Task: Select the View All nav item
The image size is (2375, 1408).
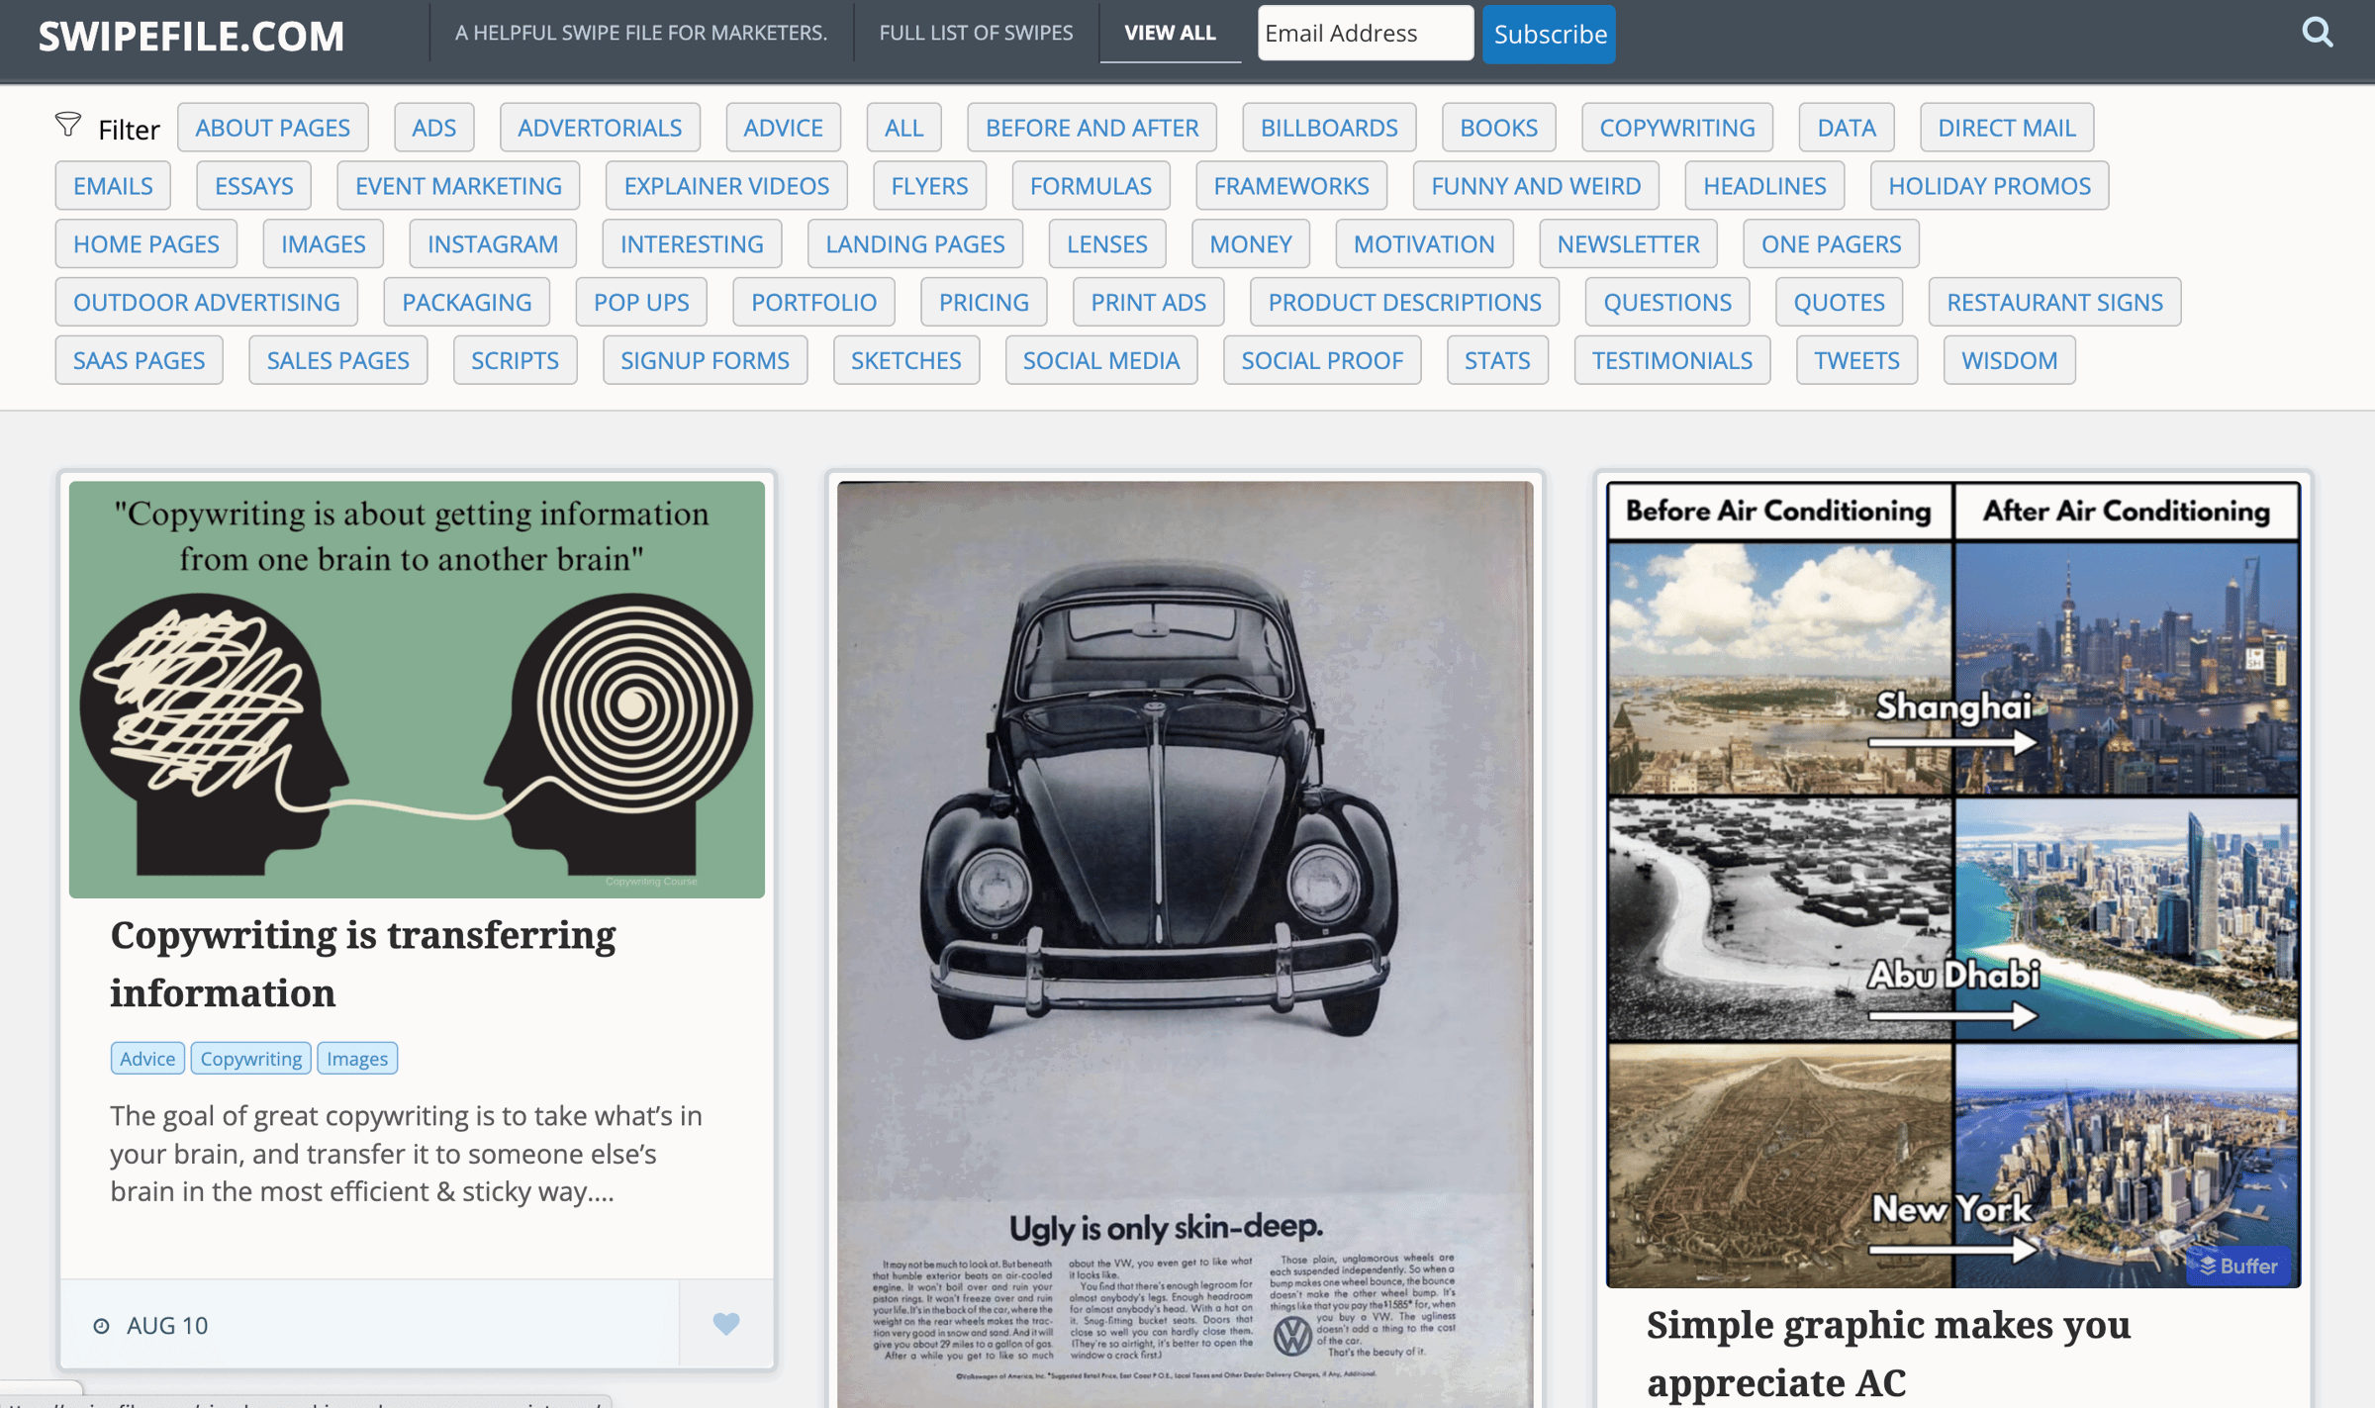Action: tap(1170, 33)
